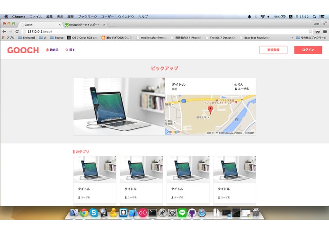Open the Notification Center list icon

(x=322, y=17)
